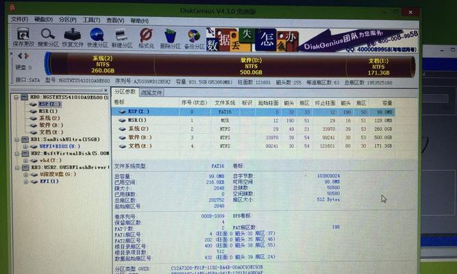The width and height of the screenshot is (457, 274).
Task: Start the 快速分区 quick partition tool
Action: pyautogui.click(x=97, y=37)
